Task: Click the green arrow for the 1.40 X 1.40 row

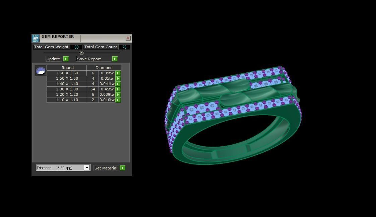Action: point(118,84)
